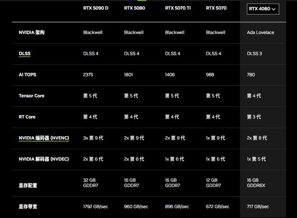Screen dimensions: 297x218
Task: Select the 1x 第 9 代 encoder cell
Action: (216, 138)
